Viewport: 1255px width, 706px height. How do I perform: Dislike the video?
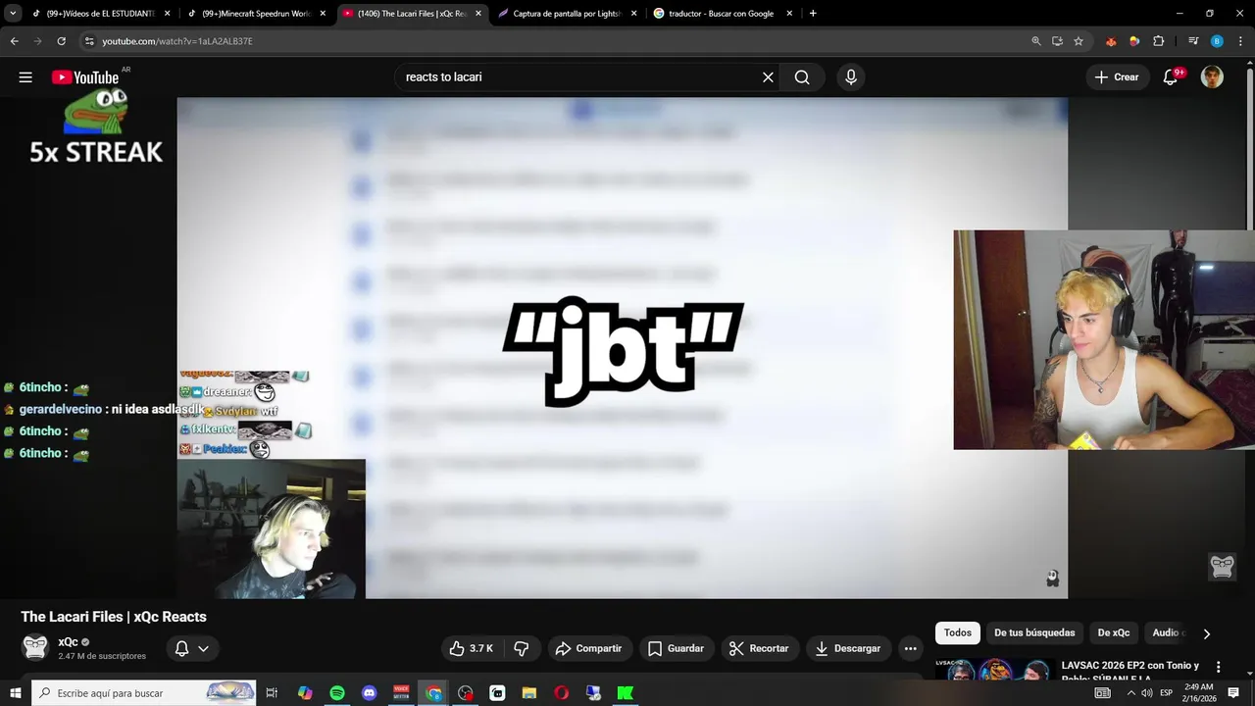[522, 648]
